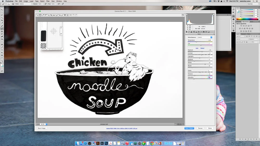This screenshot has height=146, width=260.
Task: Open the Adobe RGB workflow options link
Action: click(122, 128)
